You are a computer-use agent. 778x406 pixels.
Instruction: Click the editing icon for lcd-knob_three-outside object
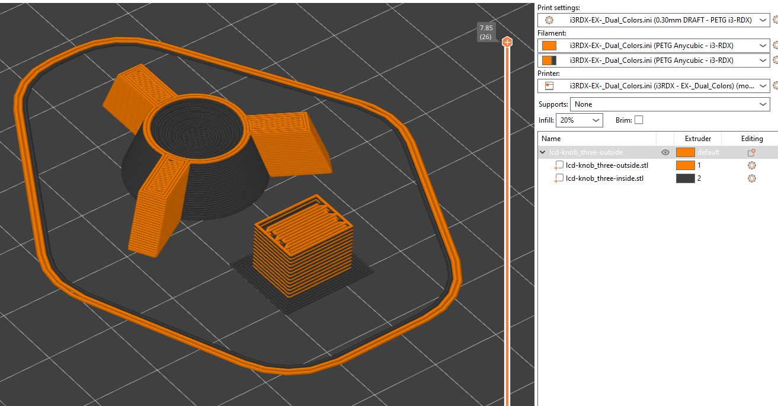751,152
